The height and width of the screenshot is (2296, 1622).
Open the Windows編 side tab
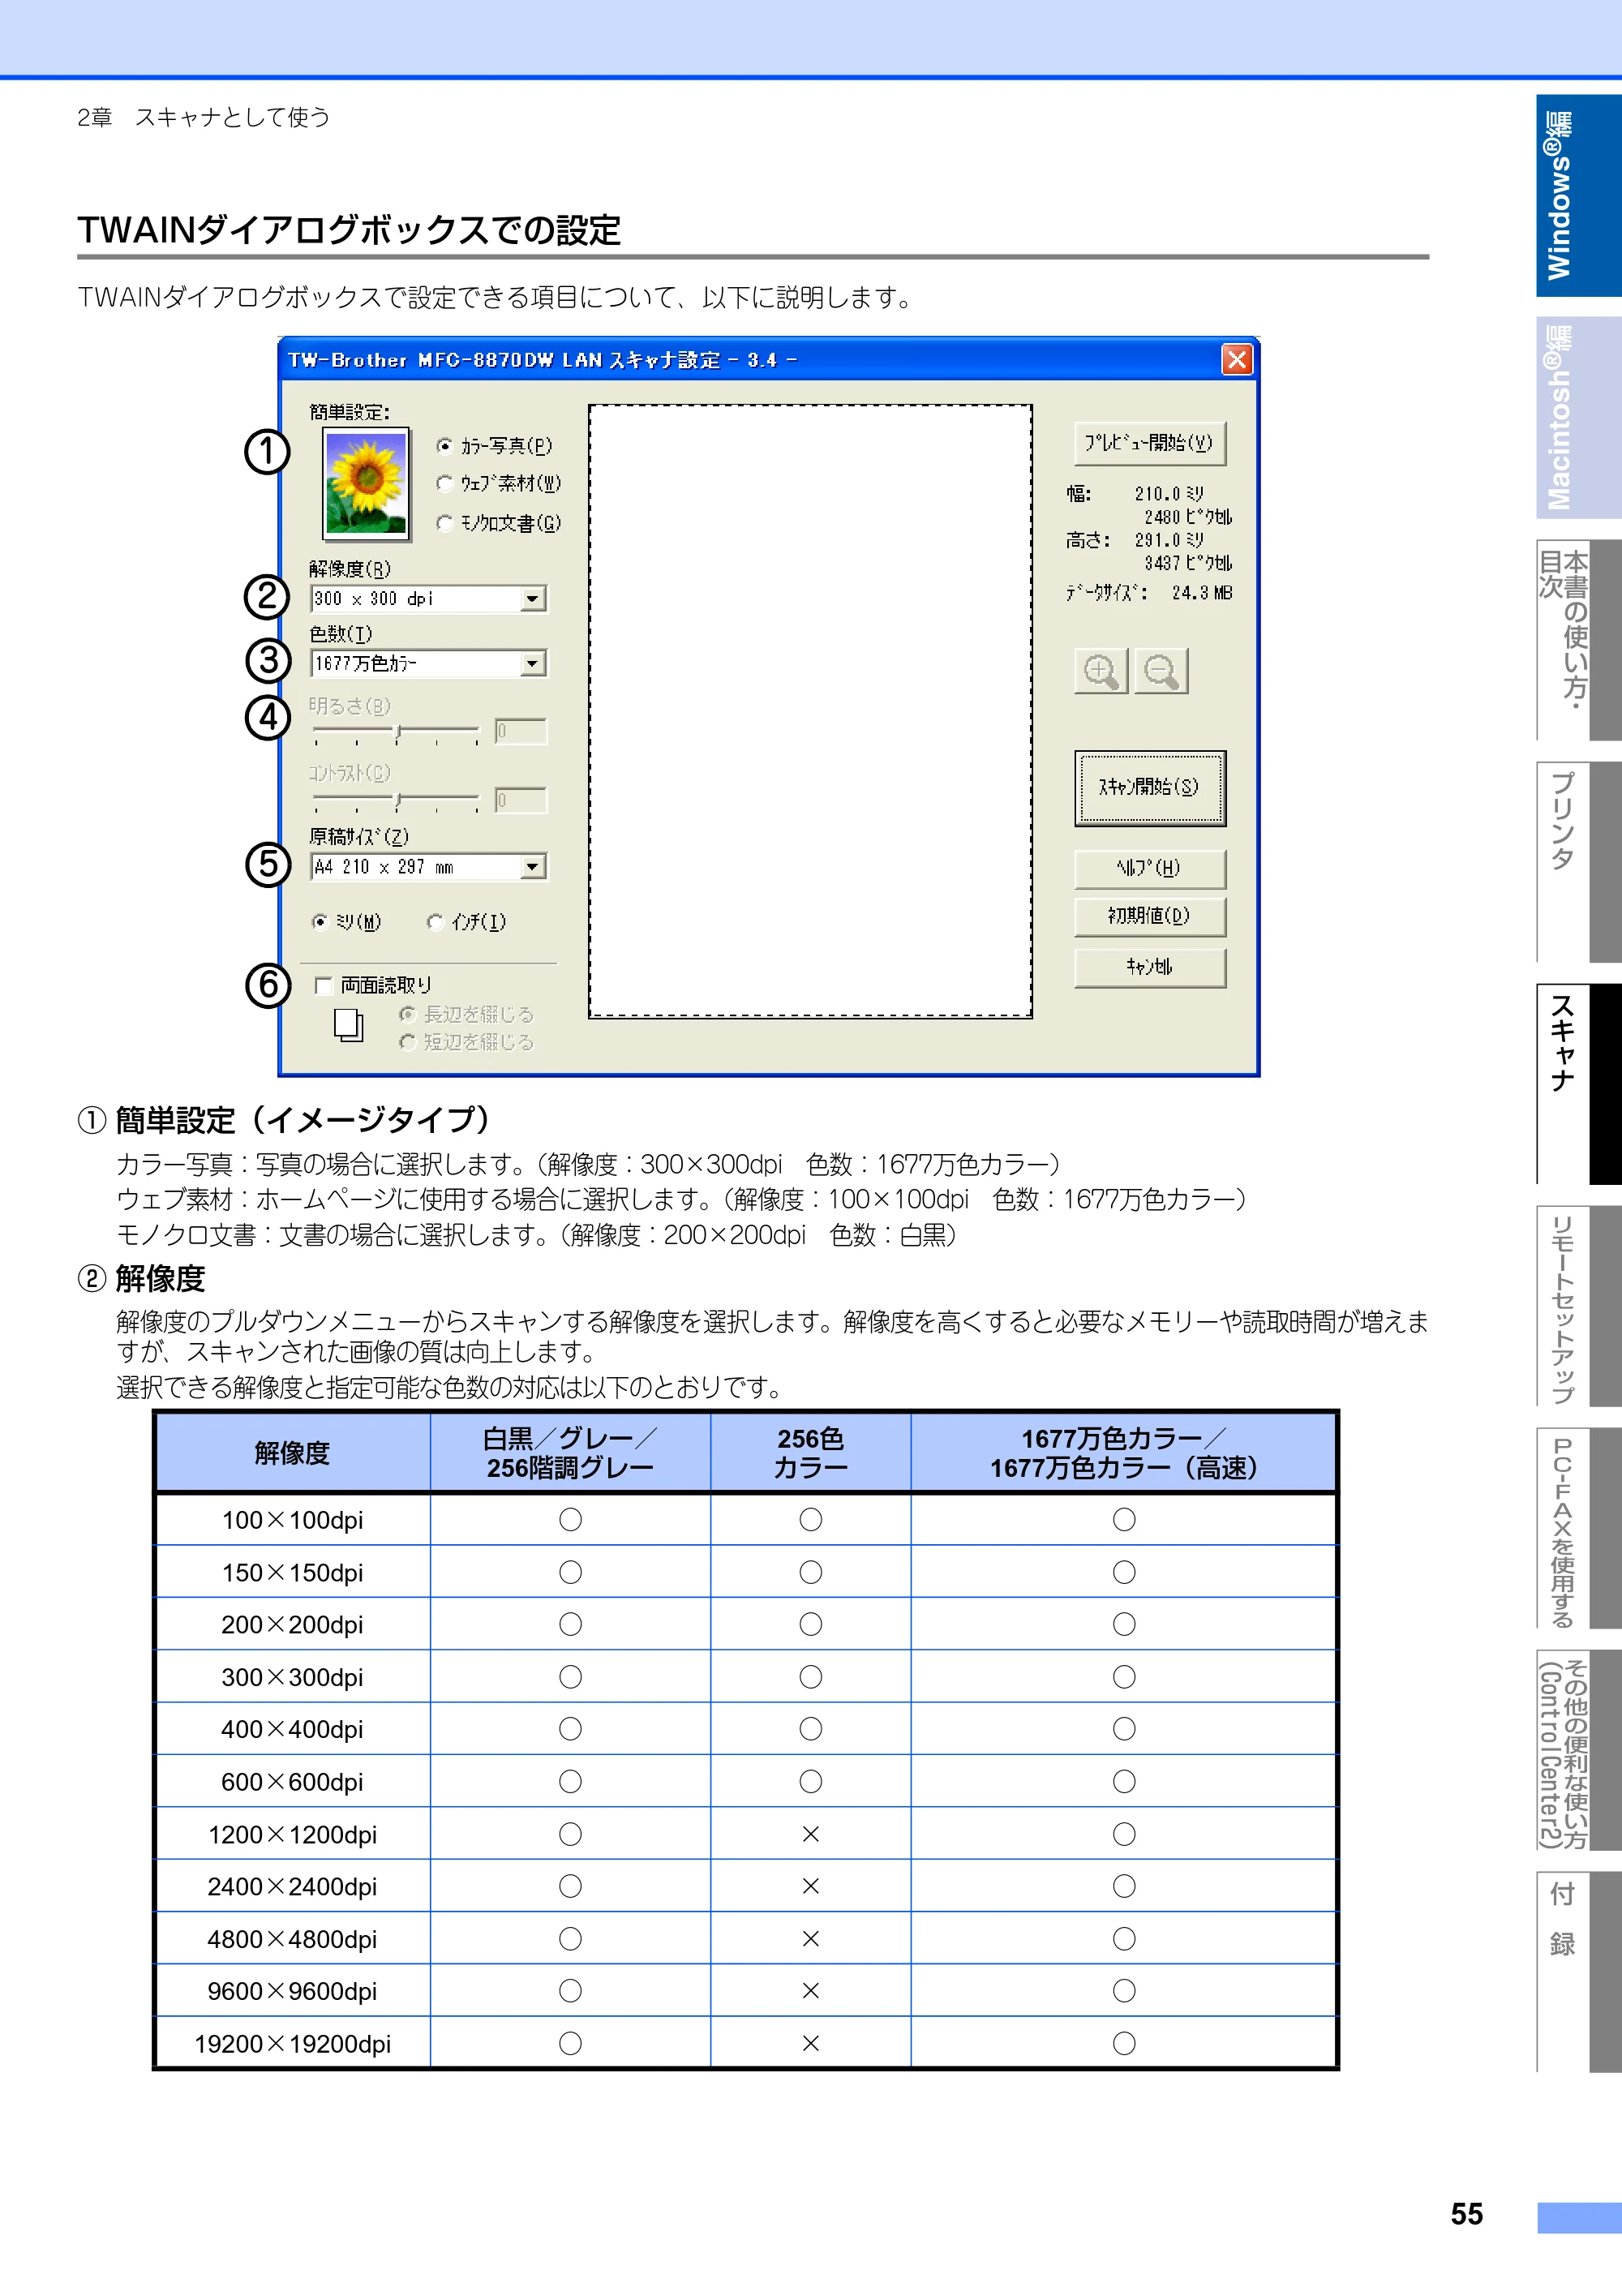tap(1578, 196)
